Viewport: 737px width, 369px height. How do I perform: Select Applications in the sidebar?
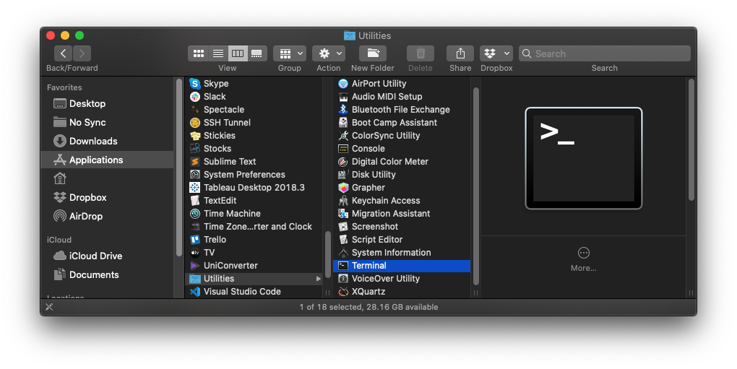click(107, 160)
